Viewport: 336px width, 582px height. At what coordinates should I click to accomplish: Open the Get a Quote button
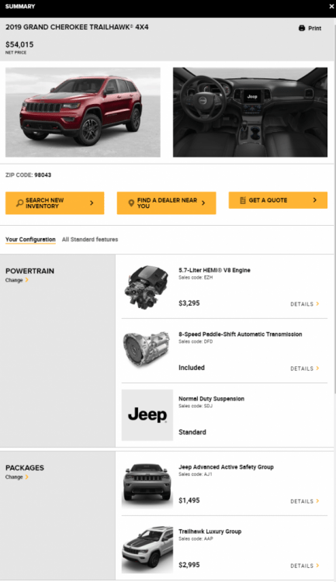point(278,200)
